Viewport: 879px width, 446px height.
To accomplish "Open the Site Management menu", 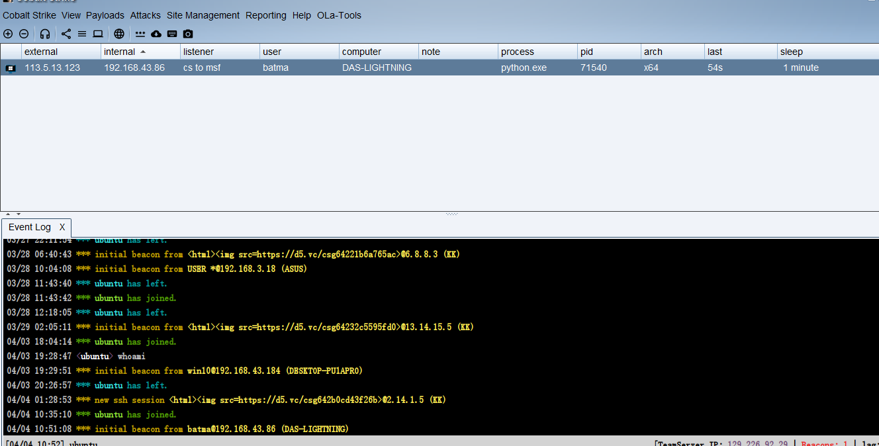I will 203,15.
